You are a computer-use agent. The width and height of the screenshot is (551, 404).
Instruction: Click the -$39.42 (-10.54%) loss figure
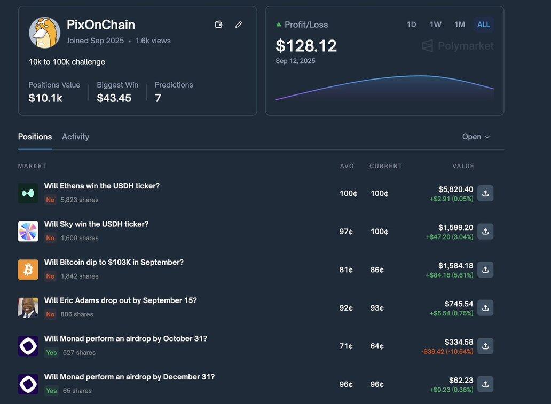coord(447,352)
